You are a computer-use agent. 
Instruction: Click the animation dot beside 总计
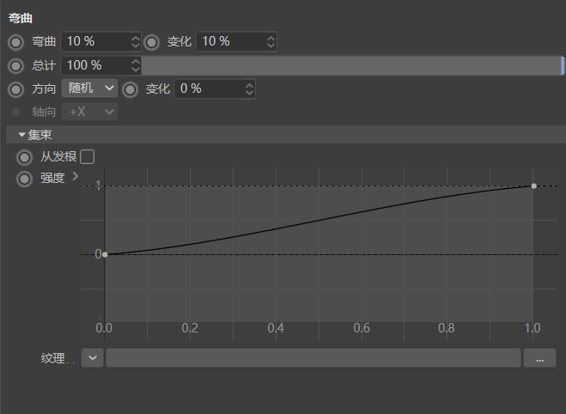(16, 65)
